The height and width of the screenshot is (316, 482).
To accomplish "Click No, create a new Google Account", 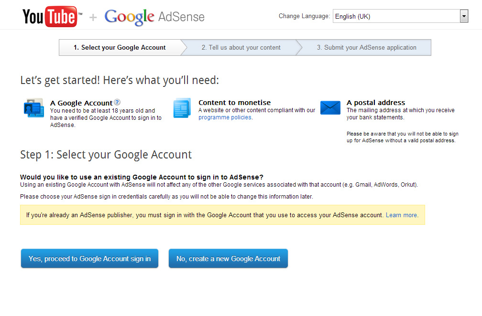I will click(x=228, y=258).
